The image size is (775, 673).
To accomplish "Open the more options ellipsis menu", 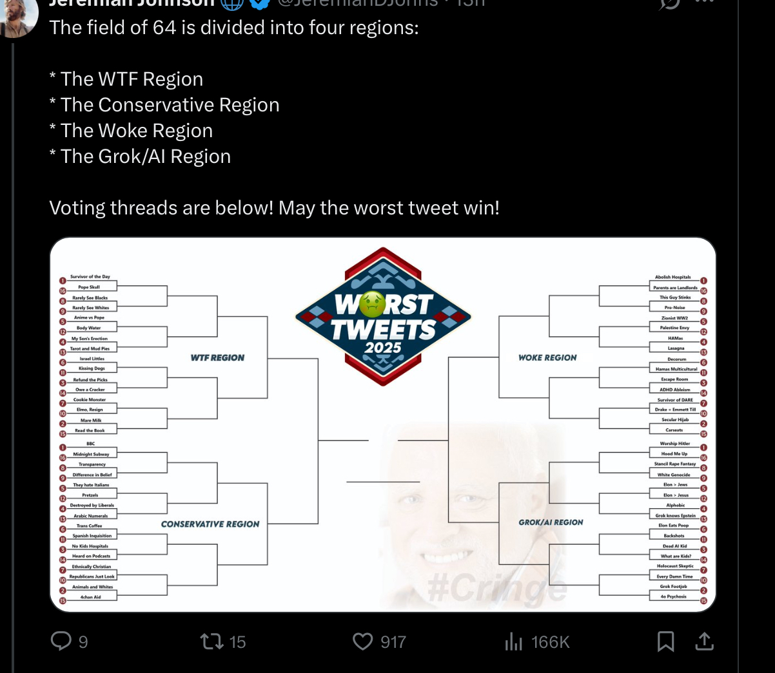I will pyautogui.click(x=706, y=3).
